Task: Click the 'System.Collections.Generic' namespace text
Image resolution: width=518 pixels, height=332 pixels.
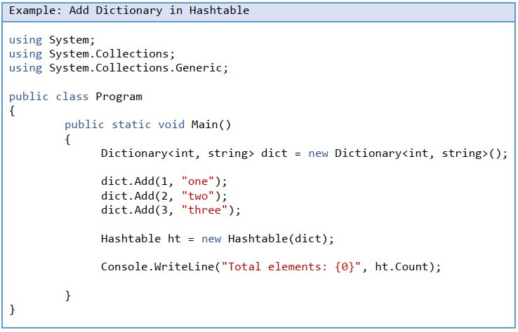Action: click(x=138, y=68)
